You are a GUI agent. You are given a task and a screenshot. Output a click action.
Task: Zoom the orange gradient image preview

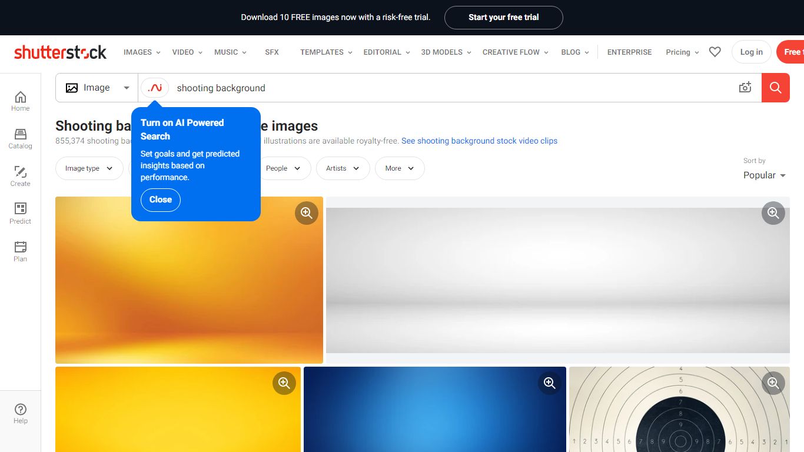click(307, 213)
